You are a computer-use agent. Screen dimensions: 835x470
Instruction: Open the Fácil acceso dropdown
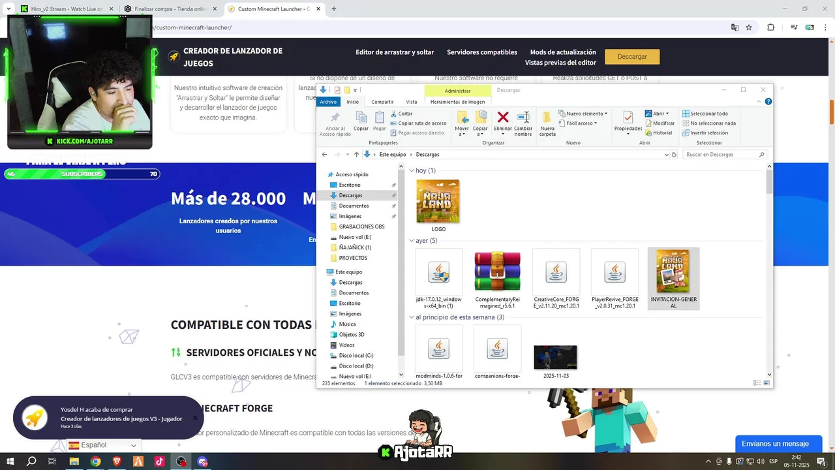579,123
